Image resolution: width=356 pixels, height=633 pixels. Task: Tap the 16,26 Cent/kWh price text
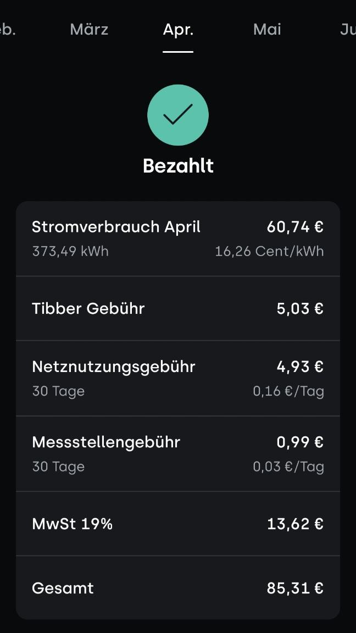pyautogui.click(x=269, y=252)
